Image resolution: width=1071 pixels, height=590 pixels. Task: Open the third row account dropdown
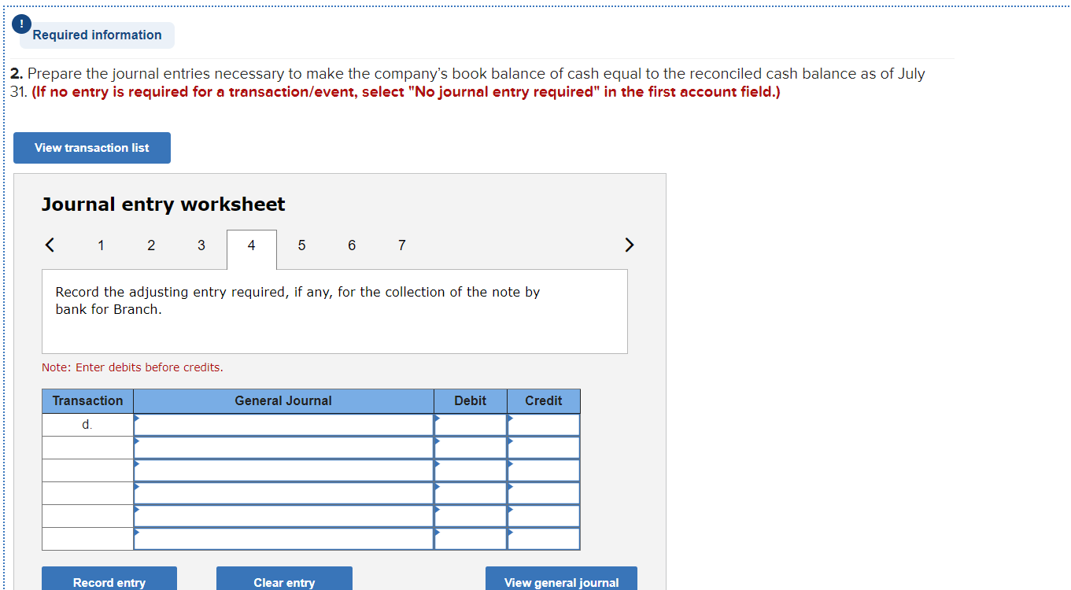(283, 470)
